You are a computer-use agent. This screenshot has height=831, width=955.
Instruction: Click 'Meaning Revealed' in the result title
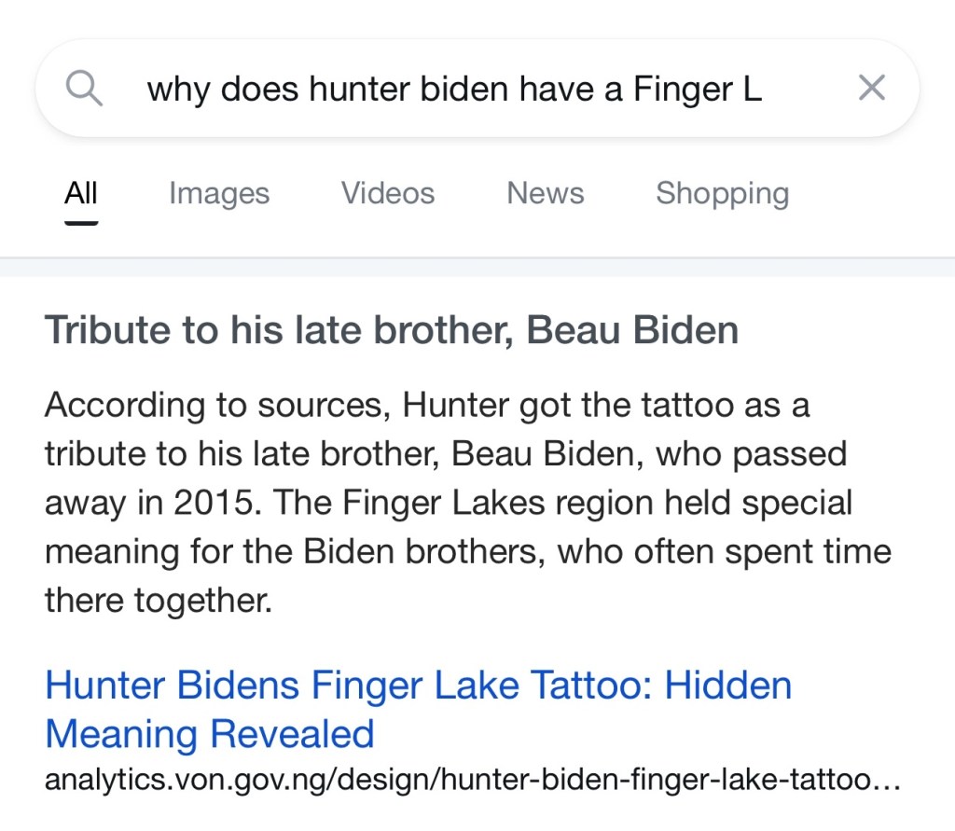(210, 734)
